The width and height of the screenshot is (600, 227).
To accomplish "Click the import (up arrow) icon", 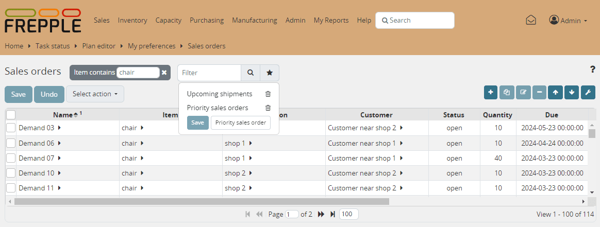I will [x=555, y=93].
